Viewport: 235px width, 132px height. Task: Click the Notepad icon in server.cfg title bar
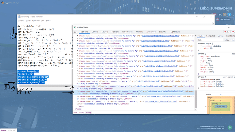(x=19, y=17)
